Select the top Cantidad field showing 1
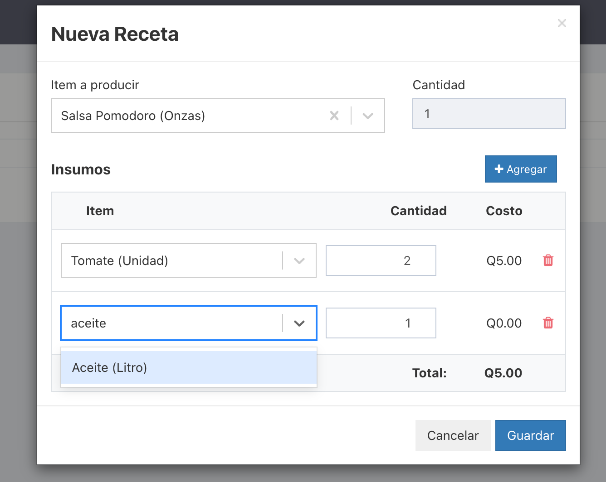Screen dimensions: 606x482 pyautogui.click(x=489, y=114)
